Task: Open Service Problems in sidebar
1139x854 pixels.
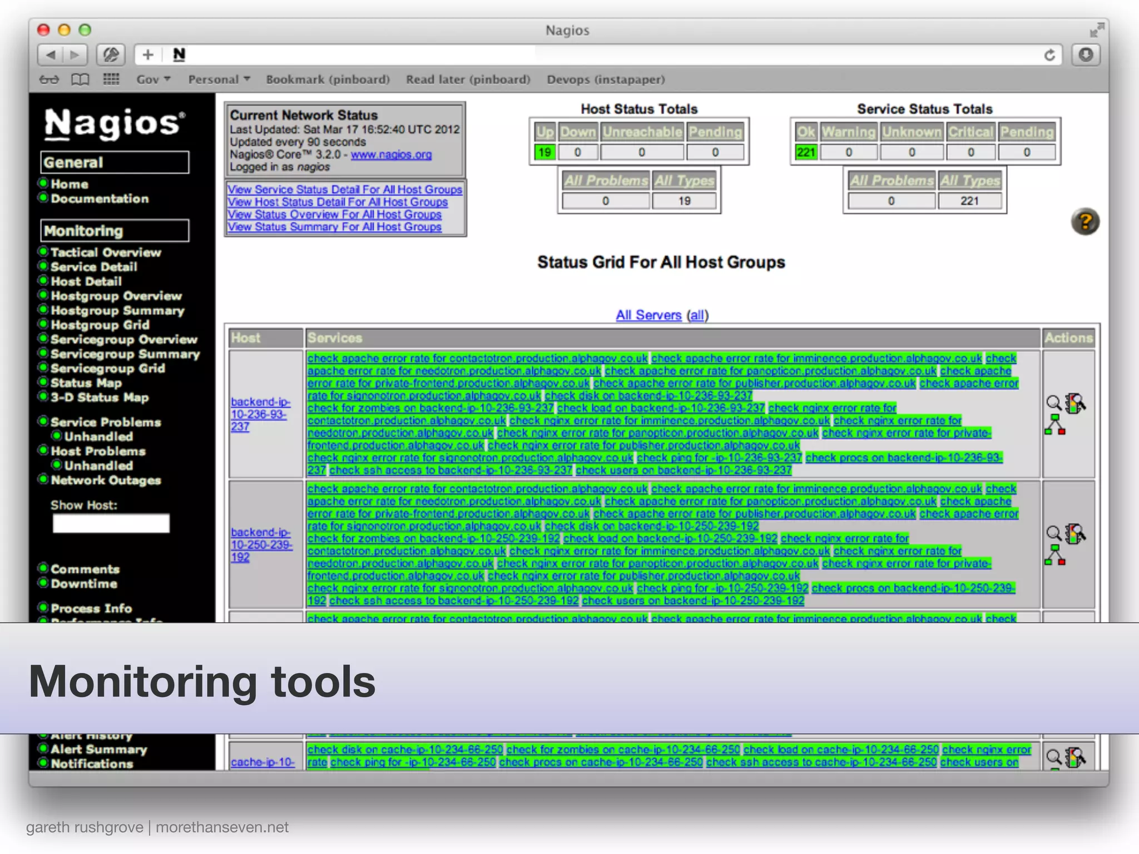Action: click(x=106, y=422)
